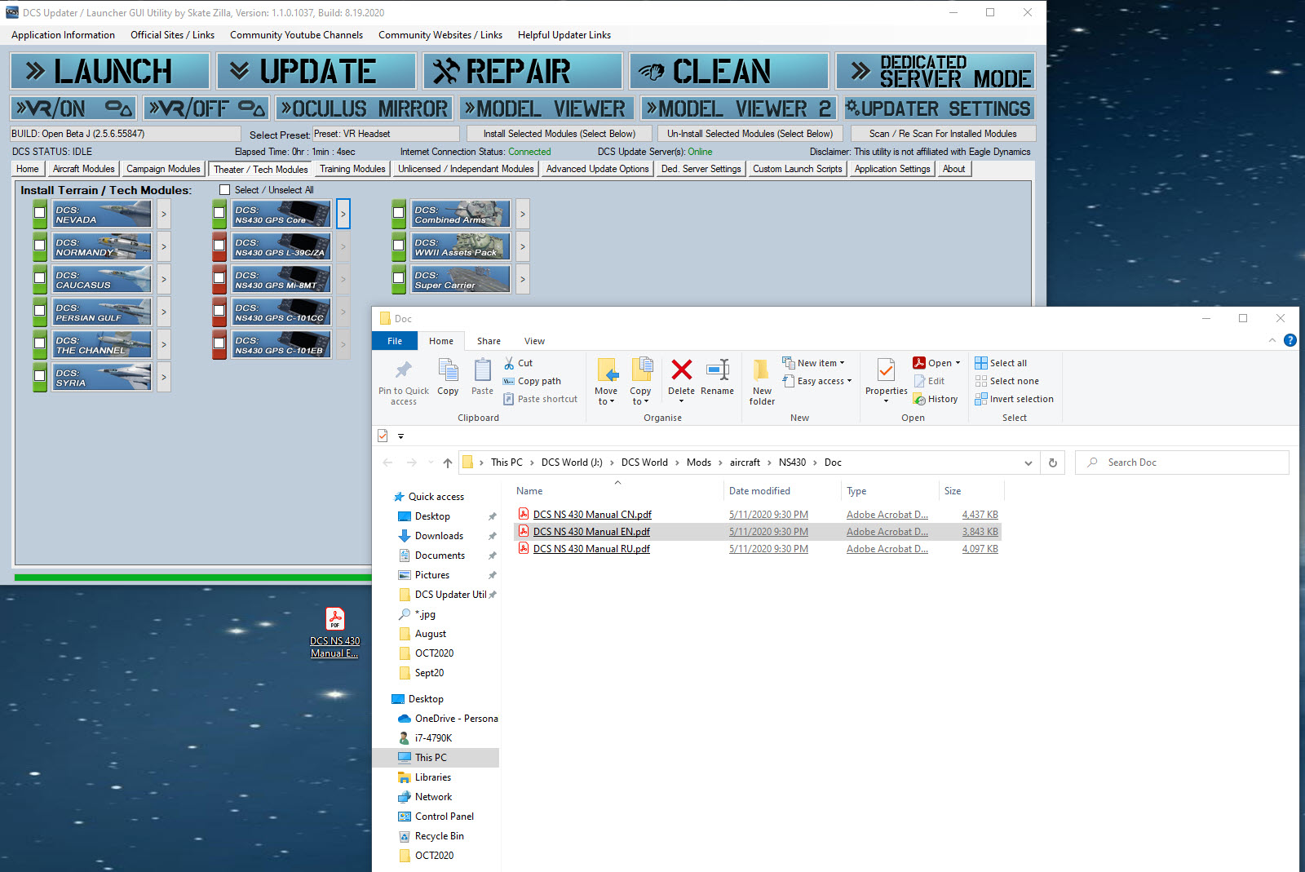Switch to the Advanced Update Options tab
The width and height of the screenshot is (1305, 872).
tap(597, 169)
